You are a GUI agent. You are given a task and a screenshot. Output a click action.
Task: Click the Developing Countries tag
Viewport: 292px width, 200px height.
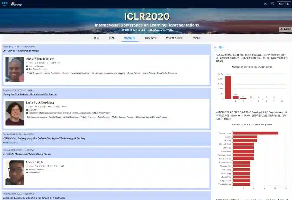(81, 73)
